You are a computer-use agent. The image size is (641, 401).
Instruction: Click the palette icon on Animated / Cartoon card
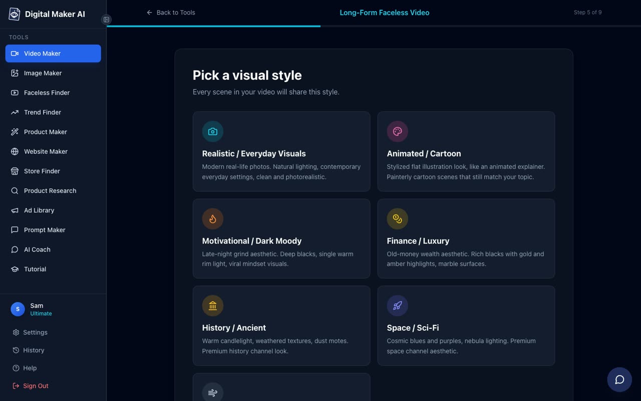coord(398,132)
